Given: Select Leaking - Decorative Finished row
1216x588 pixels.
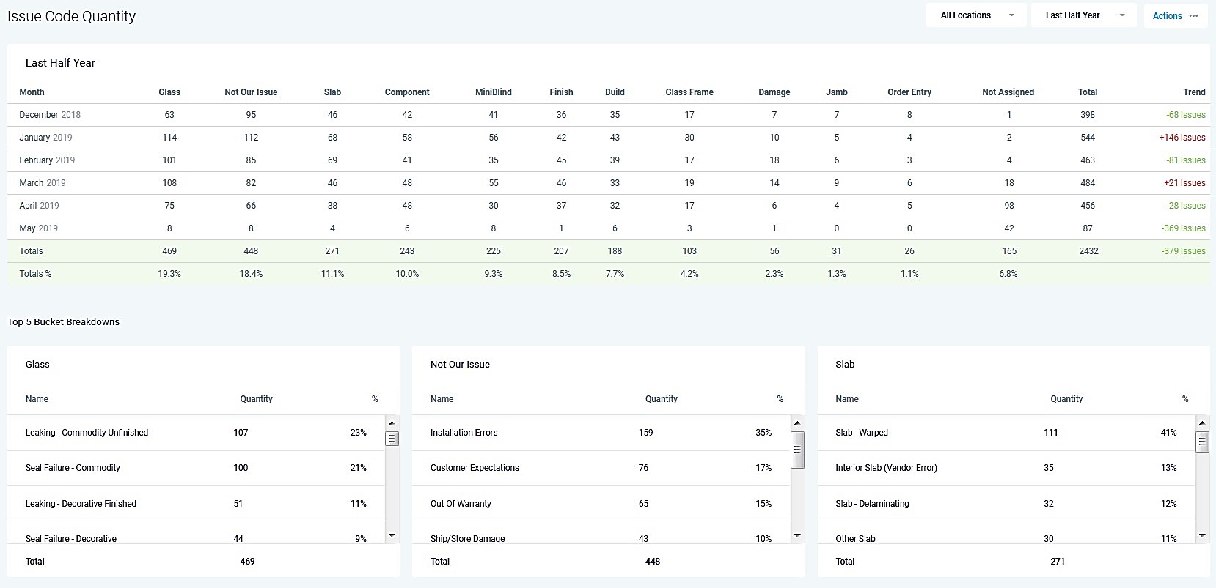Looking at the screenshot, I should tap(196, 504).
